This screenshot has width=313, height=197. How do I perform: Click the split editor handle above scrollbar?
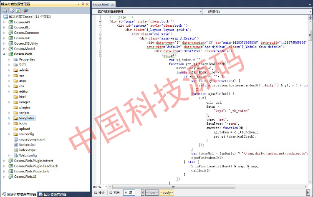tap(310, 18)
